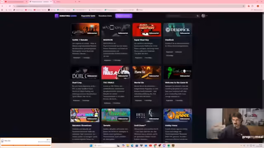
Task: Open THE FINALS game title link
Action: point(108,83)
